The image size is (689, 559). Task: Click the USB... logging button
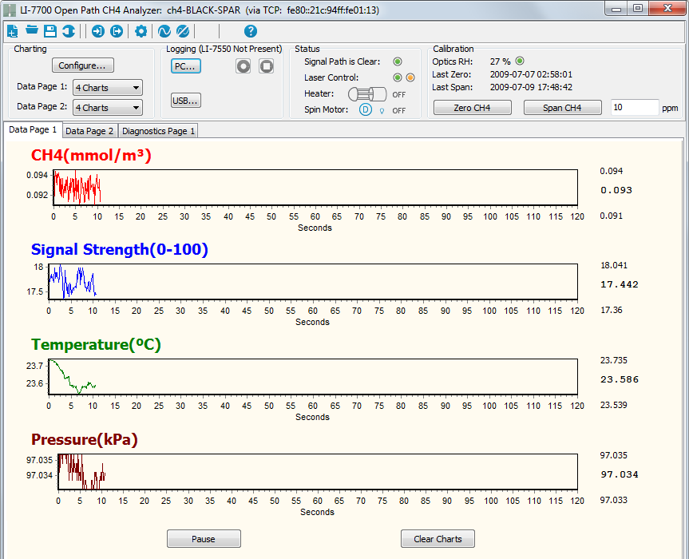click(186, 101)
